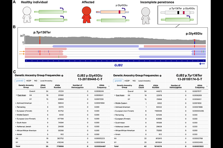The image size is (223, 148).
Task: Open Local Ancestry tab in p.Gly45Glu table
Action: click(x=46, y=81)
